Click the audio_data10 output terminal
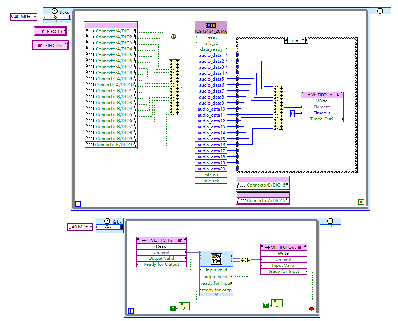Viewport: 398px width, 321px height. pos(211,109)
